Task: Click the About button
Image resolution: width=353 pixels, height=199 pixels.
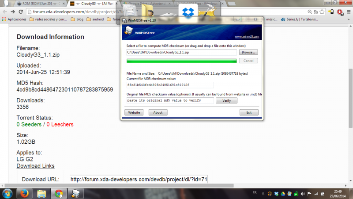Action: (x=158, y=112)
